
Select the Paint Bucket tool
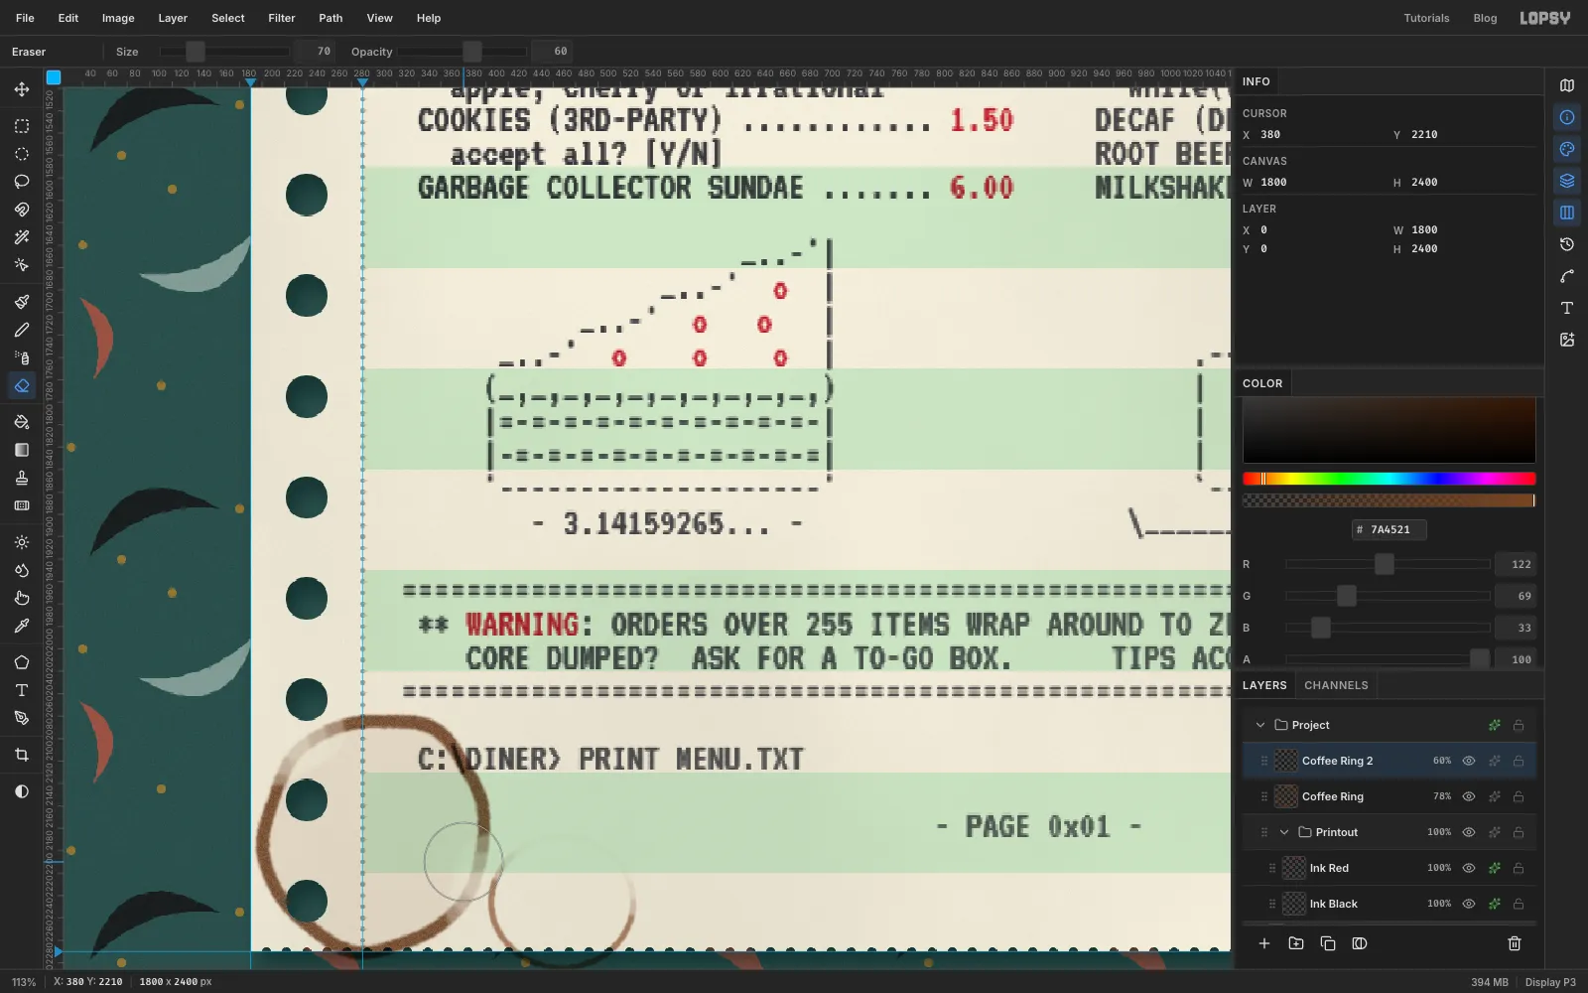(22, 422)
